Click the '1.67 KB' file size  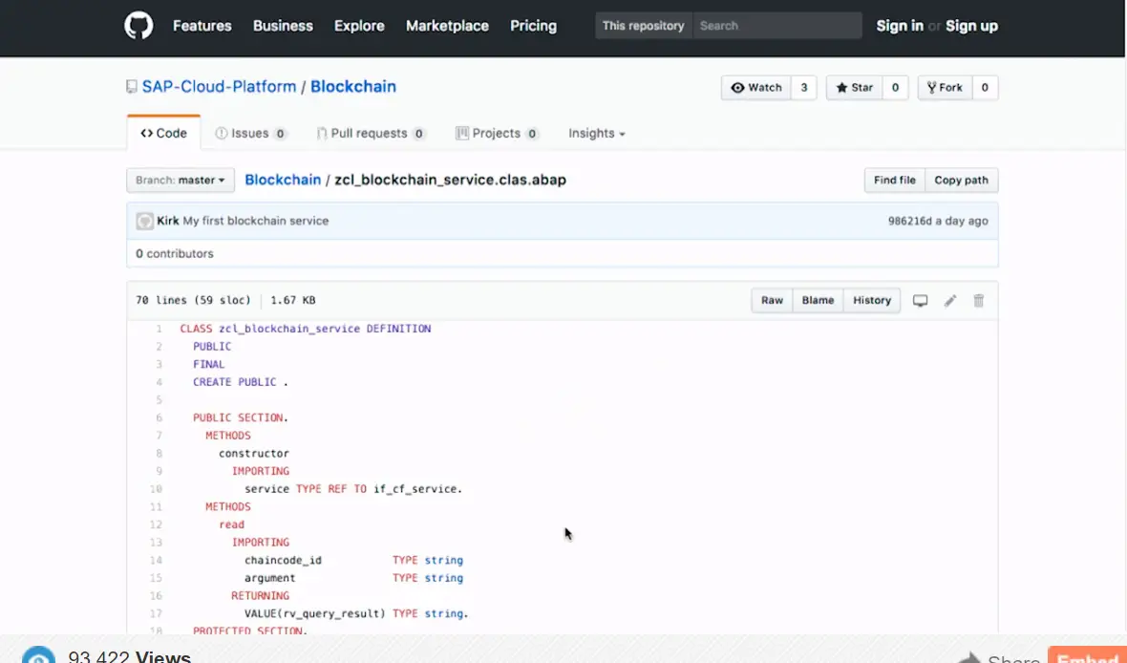293,301
